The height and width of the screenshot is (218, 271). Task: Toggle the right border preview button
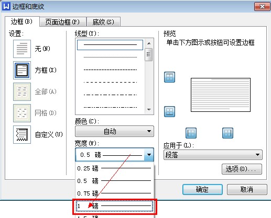click(227, 133)
